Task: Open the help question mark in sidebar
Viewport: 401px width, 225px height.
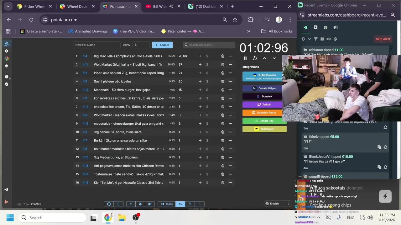Action: tap(7, 77)
